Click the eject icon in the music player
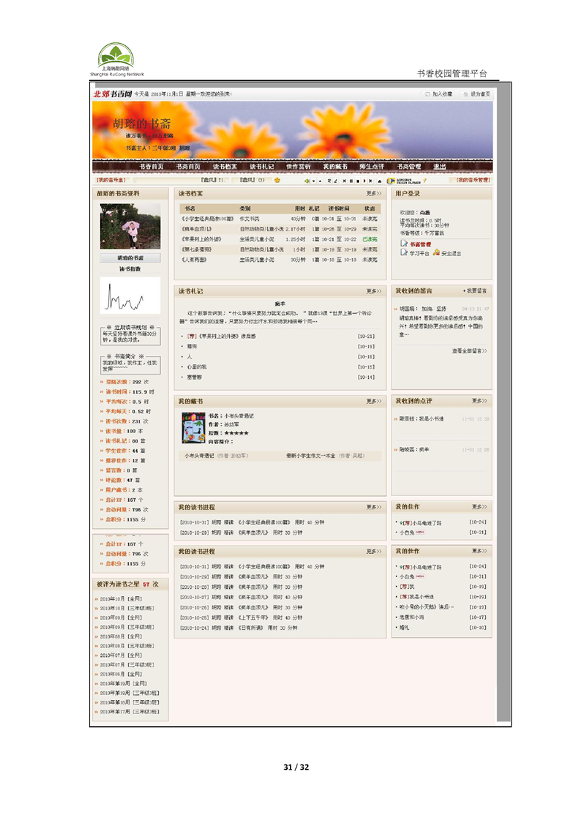Screen dimensions: 588x832 coord(380,181)
